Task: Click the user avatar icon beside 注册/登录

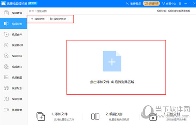Action: [127, 3]
